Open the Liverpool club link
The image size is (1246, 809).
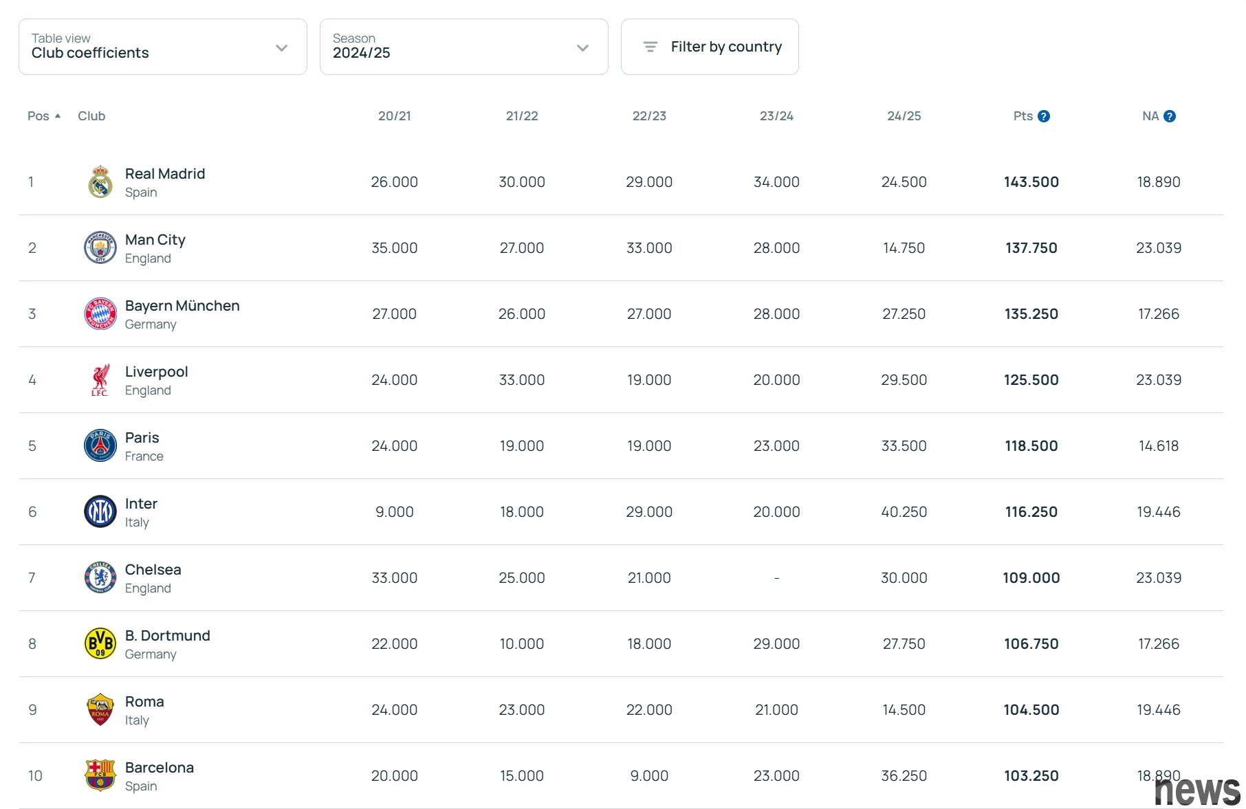(156, 372)
